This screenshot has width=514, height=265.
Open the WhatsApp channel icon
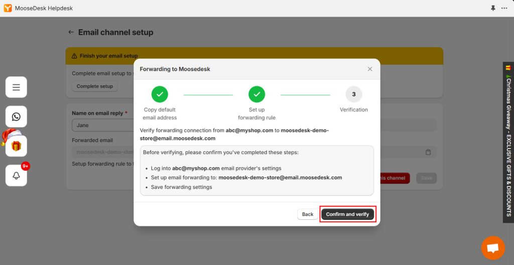16,116
